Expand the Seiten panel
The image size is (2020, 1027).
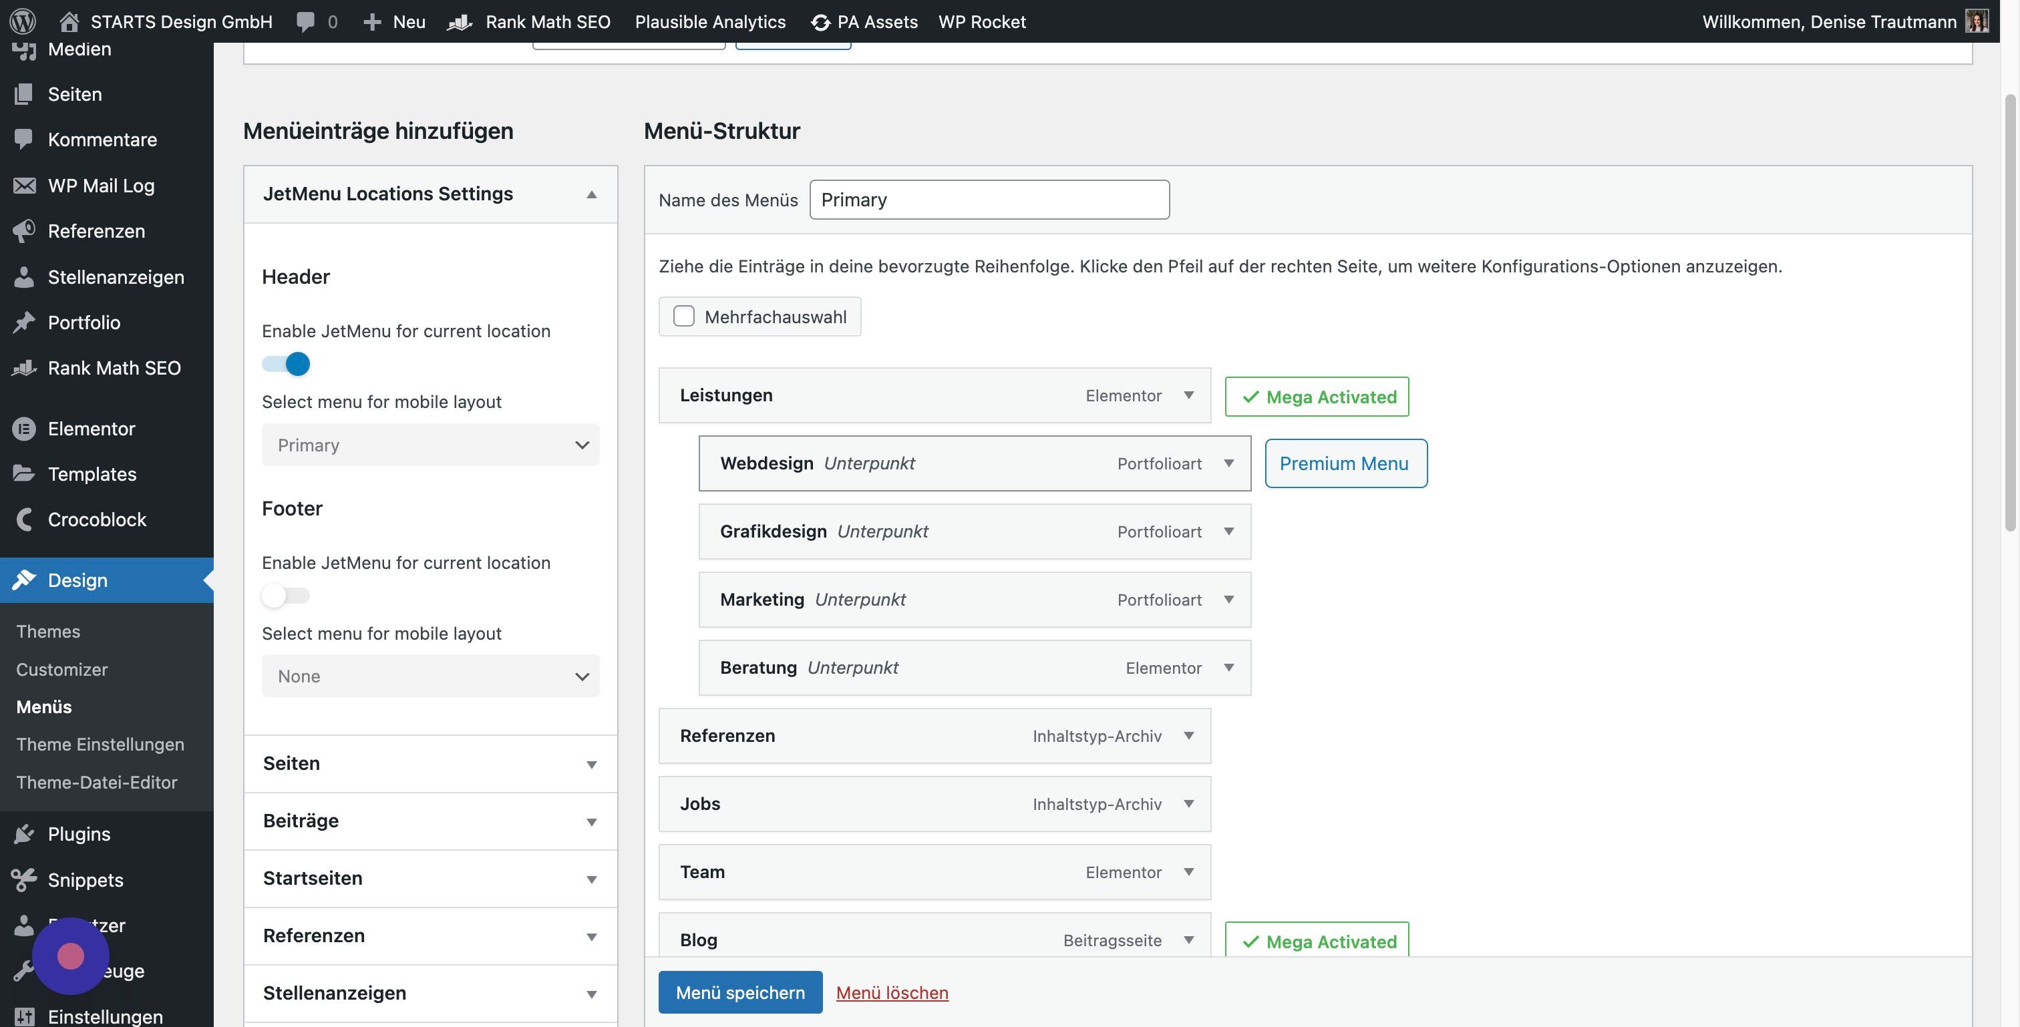(430, 764)
